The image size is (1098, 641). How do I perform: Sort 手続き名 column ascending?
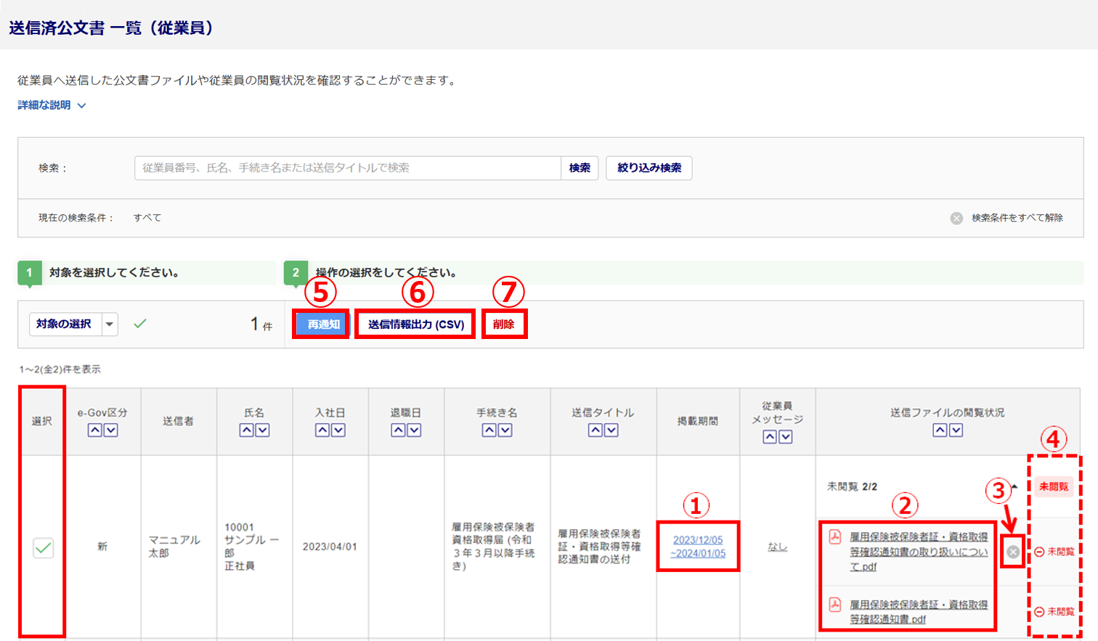489,430
